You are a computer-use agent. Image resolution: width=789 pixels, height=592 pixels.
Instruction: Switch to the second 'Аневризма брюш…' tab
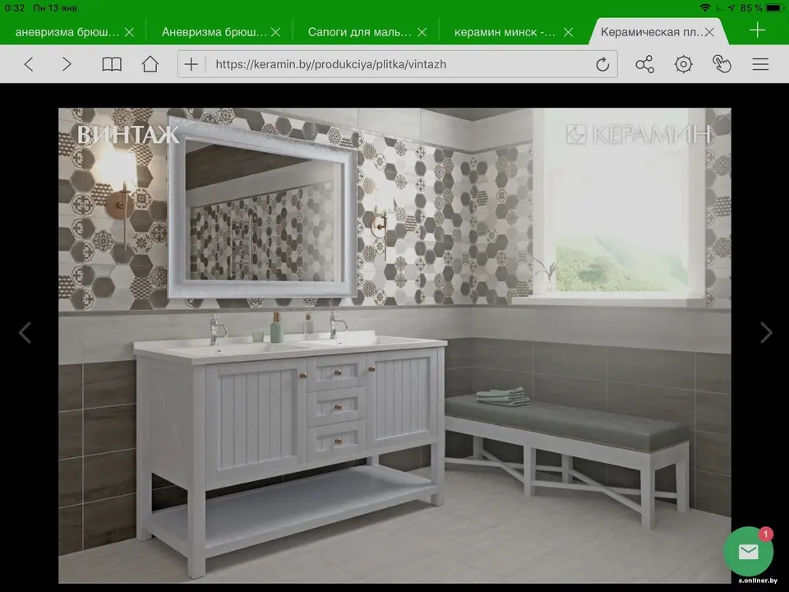214,32
